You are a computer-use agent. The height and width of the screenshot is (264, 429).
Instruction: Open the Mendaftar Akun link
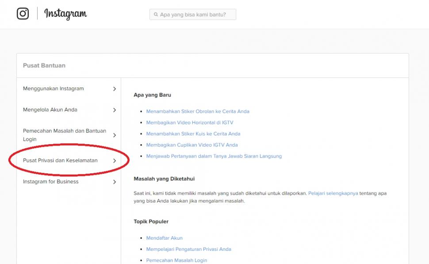click(x=164, y=238)
